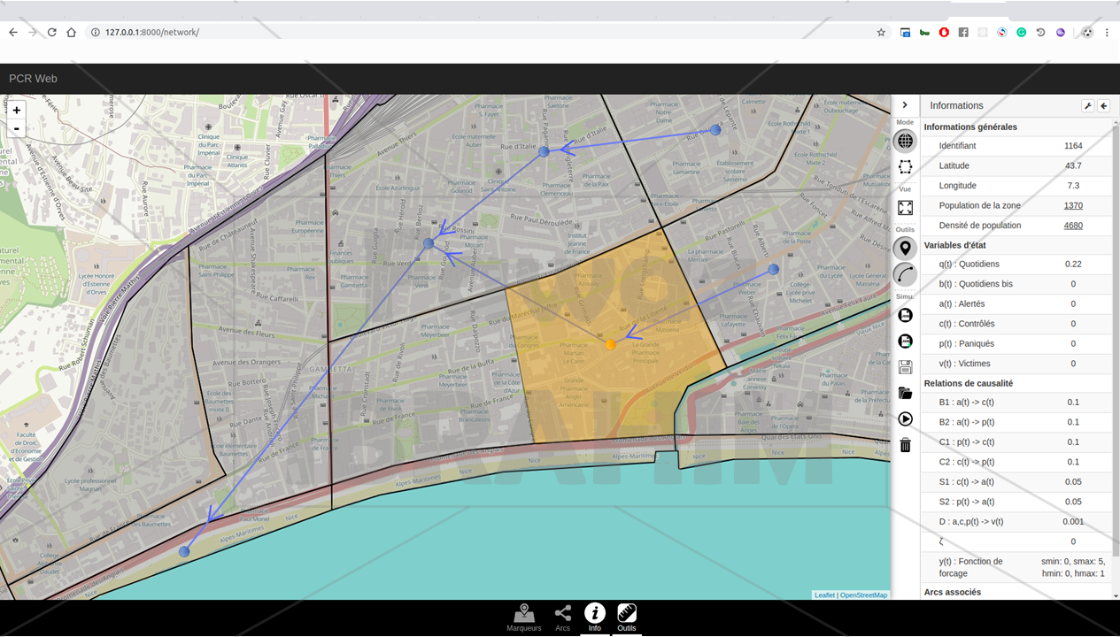Zoom in on the map

point(17,111)
